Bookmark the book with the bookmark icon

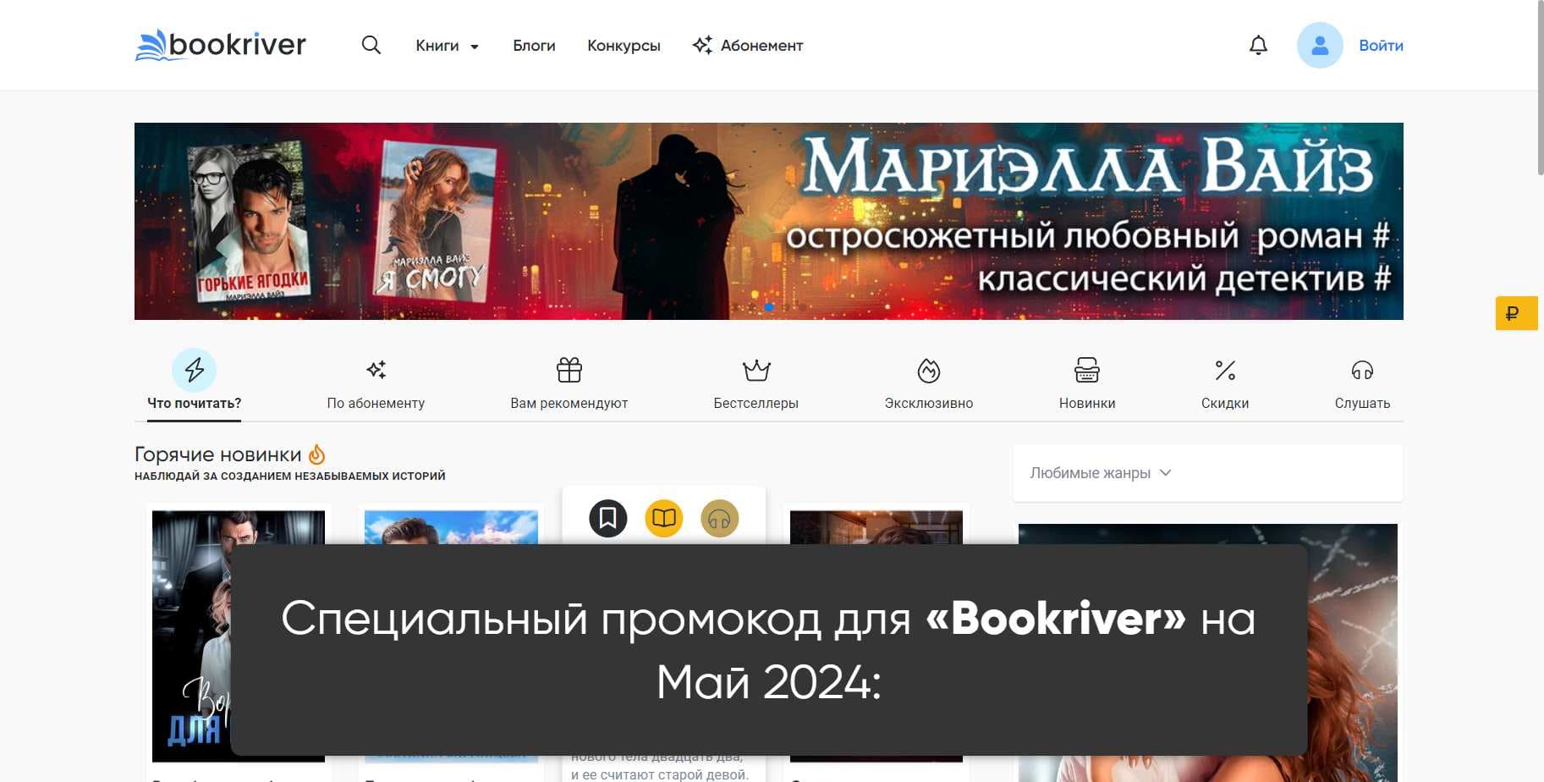click(607, 518)
